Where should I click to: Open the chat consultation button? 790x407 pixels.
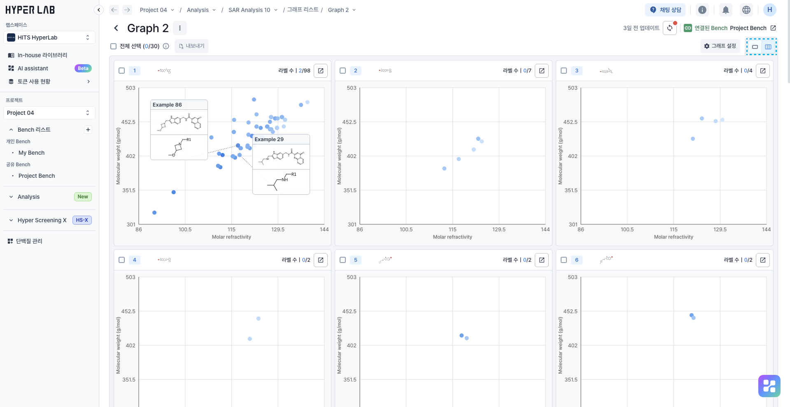[x=665, y=10]
